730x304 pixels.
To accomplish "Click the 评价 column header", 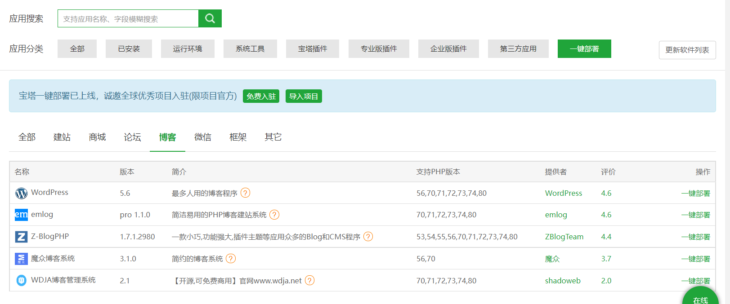I will pos(608,172).
